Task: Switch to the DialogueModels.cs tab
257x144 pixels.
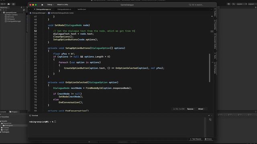Action: (64, 9)
